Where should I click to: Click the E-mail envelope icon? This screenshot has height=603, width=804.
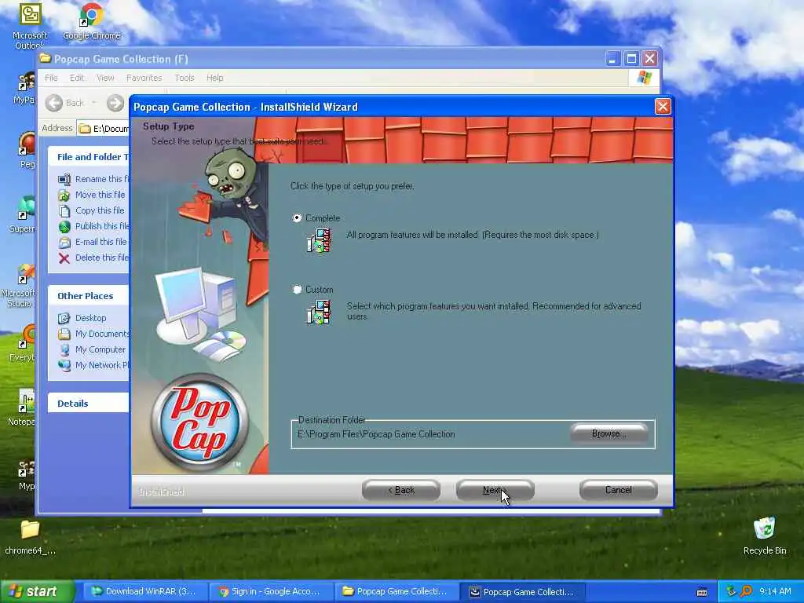coord(64,242)
